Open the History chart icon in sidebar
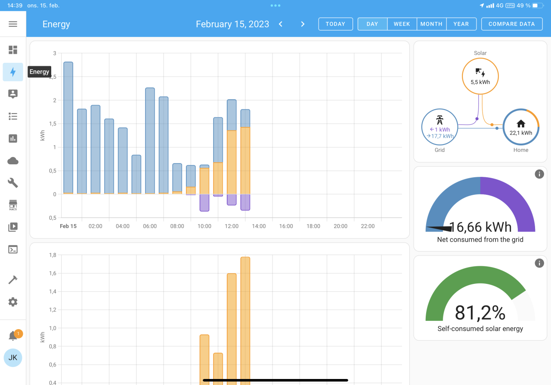Viewport: 551px width, 385px height. click(13, 139)
